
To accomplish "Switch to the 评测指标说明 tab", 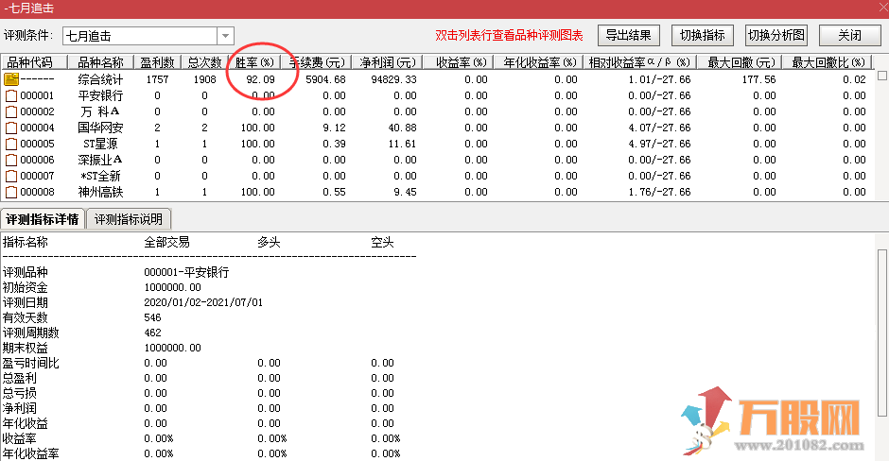I will 128,219.
